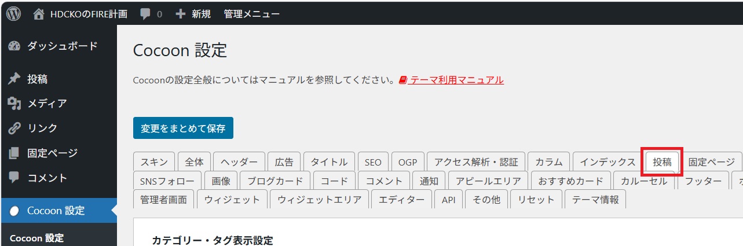Click the WordPress logo icon
Viewport: 743px width, 246px height.
pyautogui.click(x=13, y=13)
